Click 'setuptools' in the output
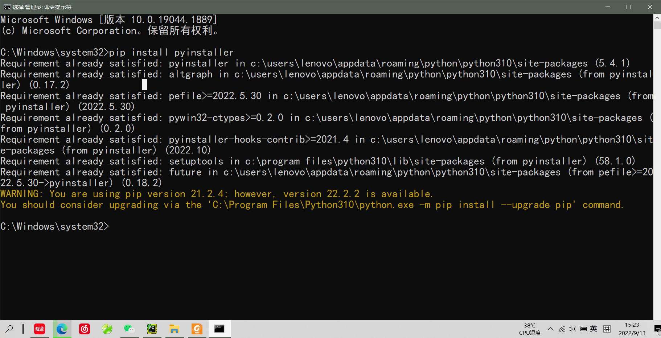The width and height of the screenshot is (661, 338). click(x=196, y=161)
